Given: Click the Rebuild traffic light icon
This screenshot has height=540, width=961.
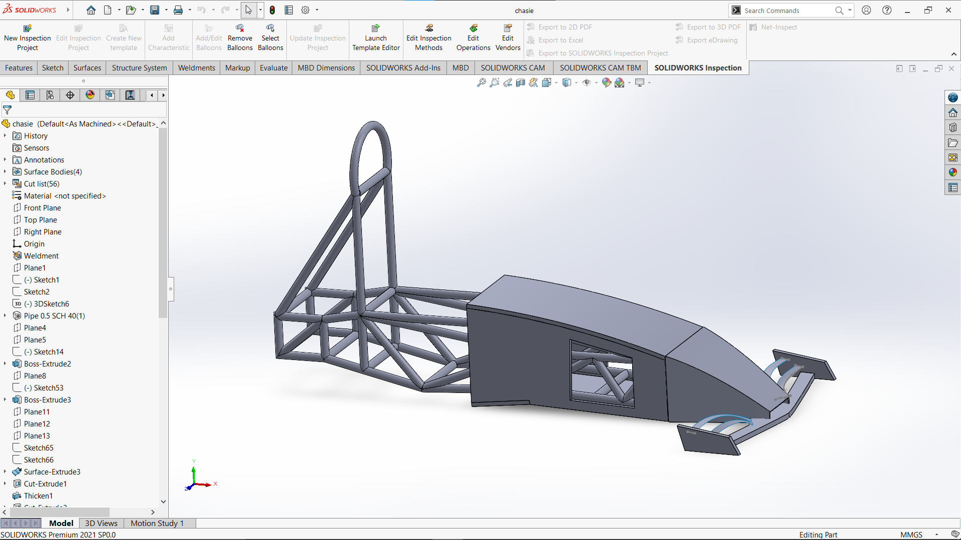Looking at the screenshot, I should click(x=272, y=10).
